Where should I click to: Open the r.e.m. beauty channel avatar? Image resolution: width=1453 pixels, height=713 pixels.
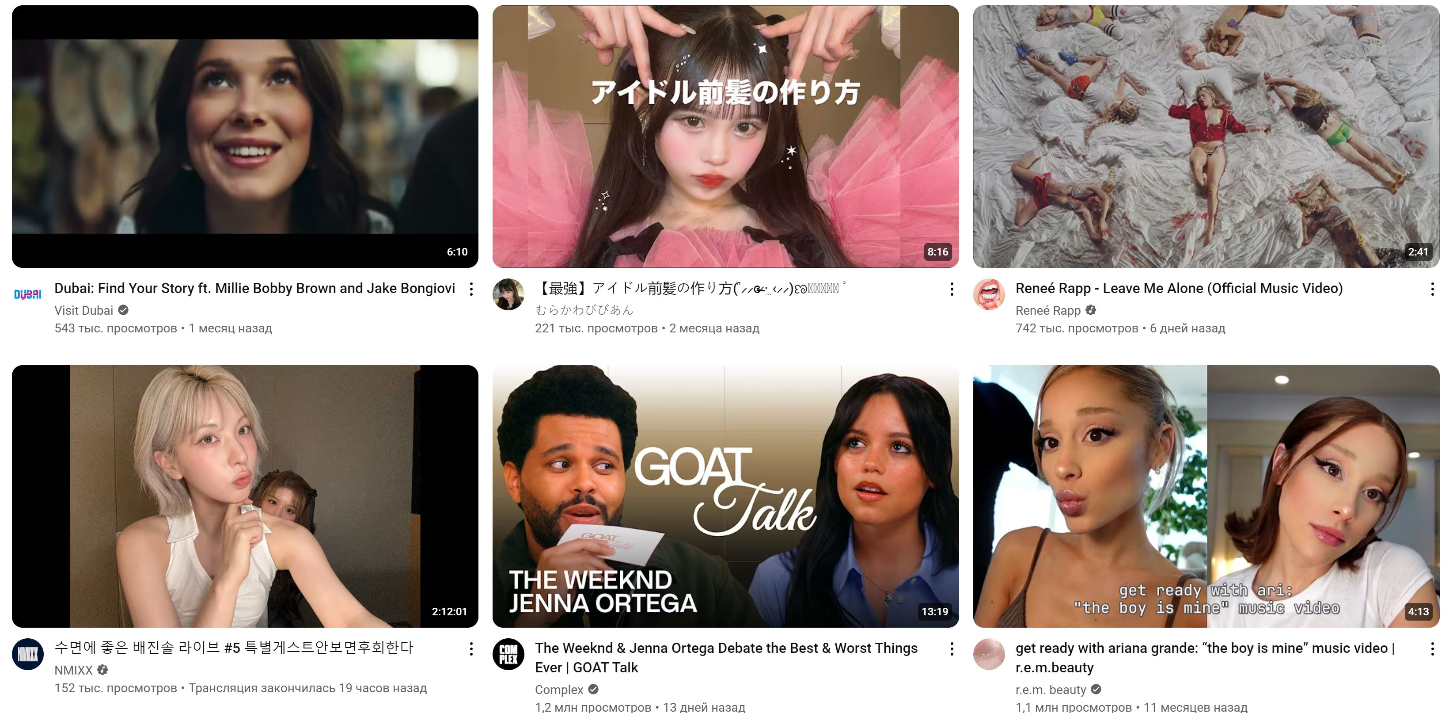[989, 654]
